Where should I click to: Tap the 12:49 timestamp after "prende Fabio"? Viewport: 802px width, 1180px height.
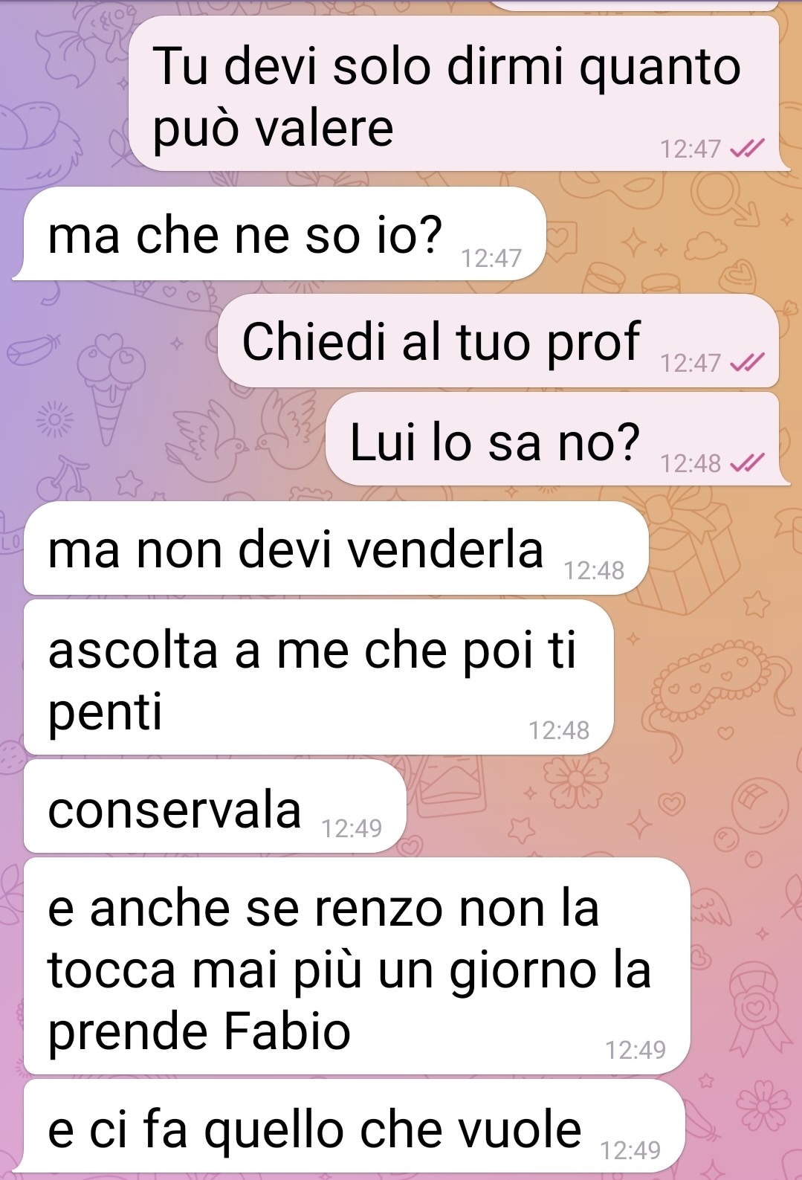(x=636, y=1050)
